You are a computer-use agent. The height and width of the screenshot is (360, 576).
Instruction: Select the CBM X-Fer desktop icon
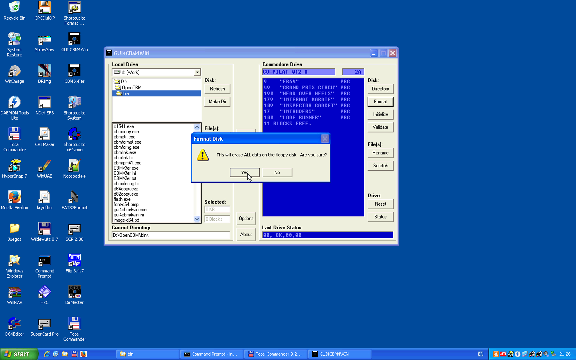[x=74, y=74]
